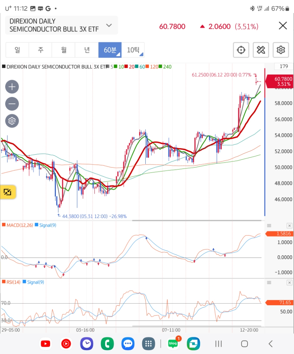The height and width of the screenshot is (354, 294).
Task: Launch YouTube Music from the dock
Action: (x=66, y=344)
